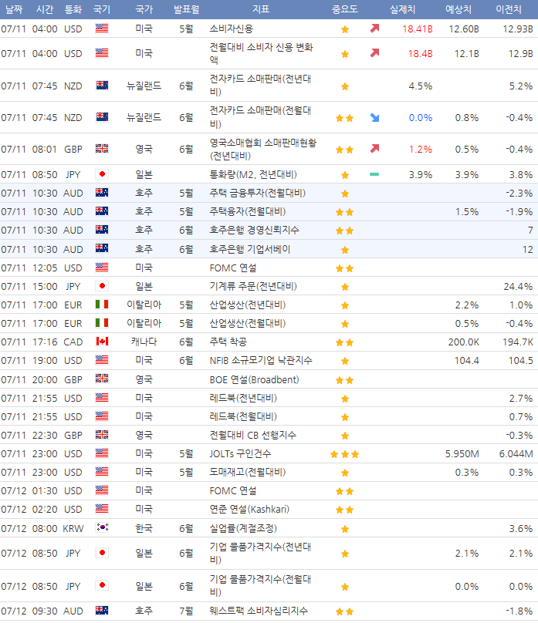Screen dimensions: 538x623
Task: Click the red up arrow beside 1.2%
Action: click(x=374, y=149)
